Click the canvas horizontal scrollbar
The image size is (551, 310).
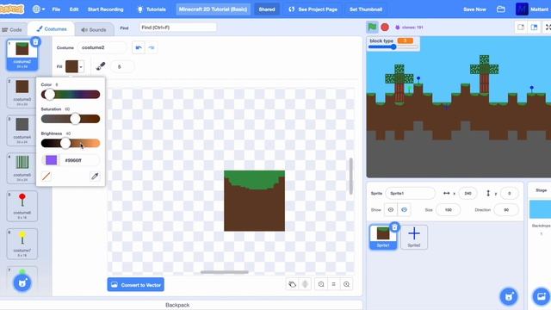pos(225,272)
